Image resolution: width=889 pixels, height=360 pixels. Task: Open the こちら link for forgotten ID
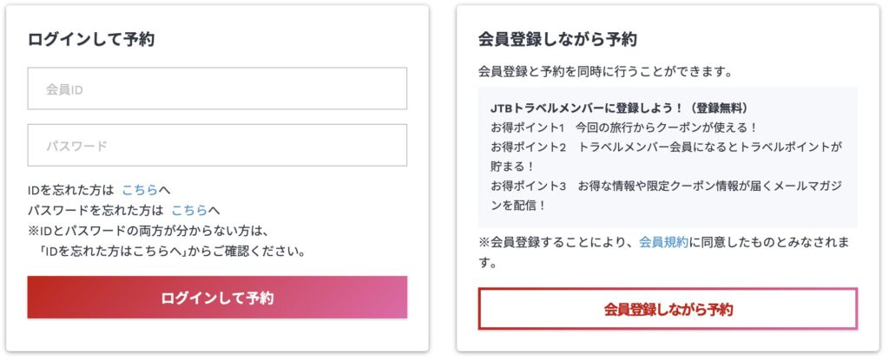[x=139, y=189]
